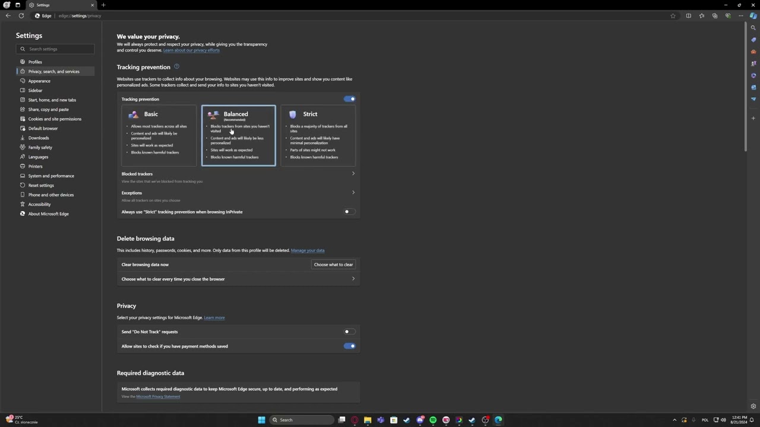
Task: Open the profile avatar in title bar
Action: (x=7, y=5)
